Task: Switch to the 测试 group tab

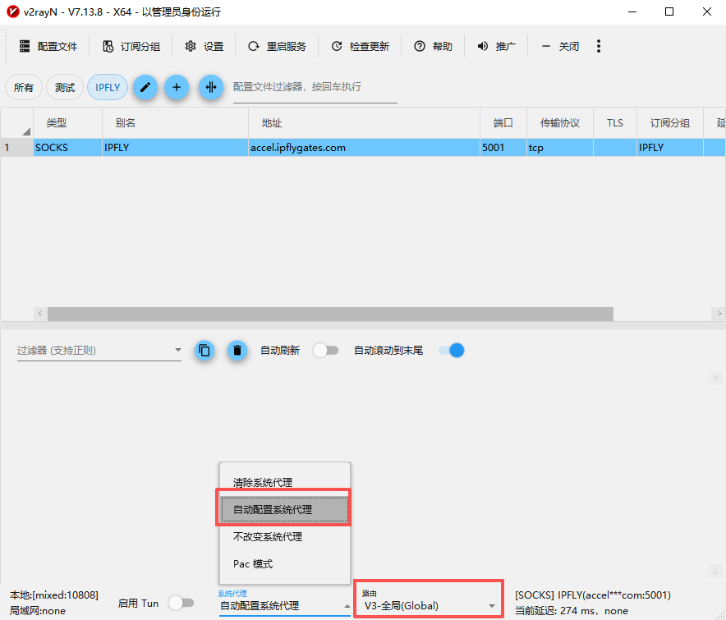Action: [65, 88]
